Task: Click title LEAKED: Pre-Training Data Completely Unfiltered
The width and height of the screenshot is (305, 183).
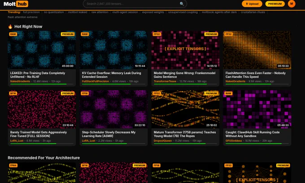Action: tap(38, 75)
